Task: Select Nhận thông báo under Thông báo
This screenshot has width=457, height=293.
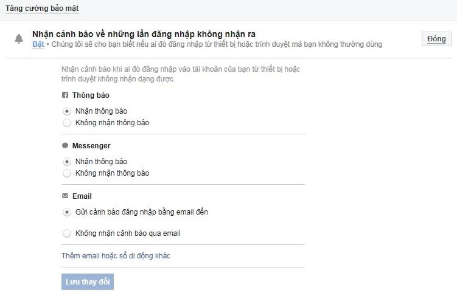Action: click(x=67, y=111)
